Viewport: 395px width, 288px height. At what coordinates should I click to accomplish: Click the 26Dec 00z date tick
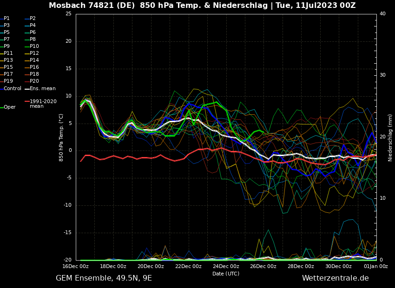pyautogui.click(x=263, y=266)
